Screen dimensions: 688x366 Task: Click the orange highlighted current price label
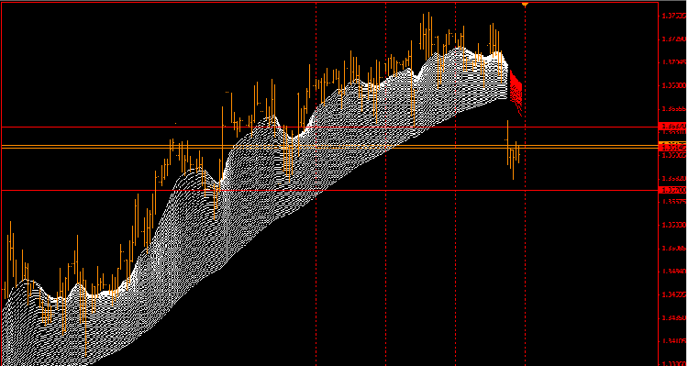coord(672,145)
